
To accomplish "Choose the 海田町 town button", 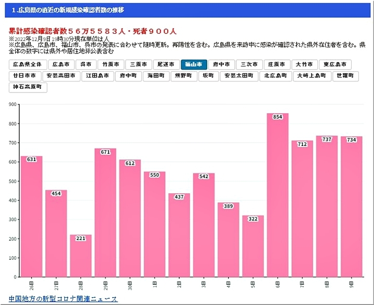I will pyautogui.click(x=155, y=76).
